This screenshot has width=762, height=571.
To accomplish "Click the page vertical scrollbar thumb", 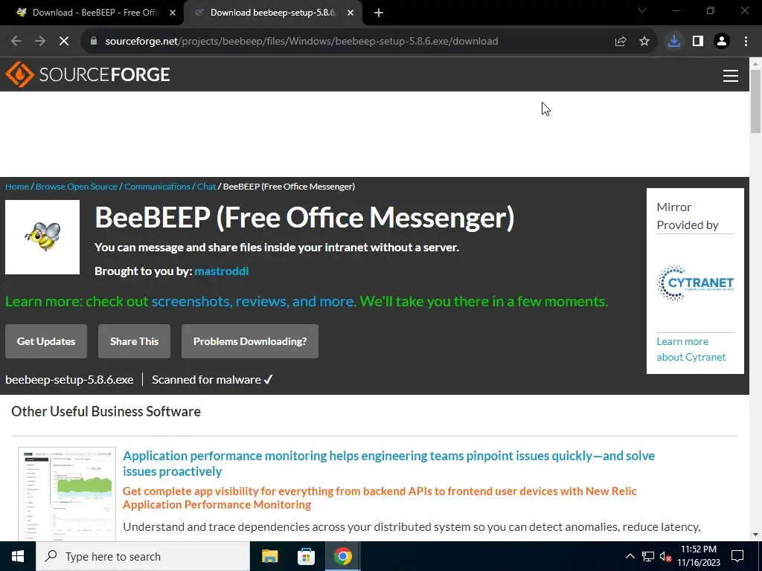I will click(756, 100).
